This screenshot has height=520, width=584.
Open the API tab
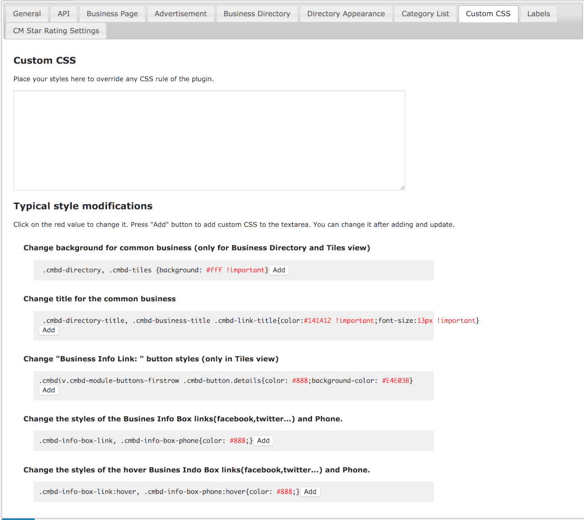coord(63,14)
